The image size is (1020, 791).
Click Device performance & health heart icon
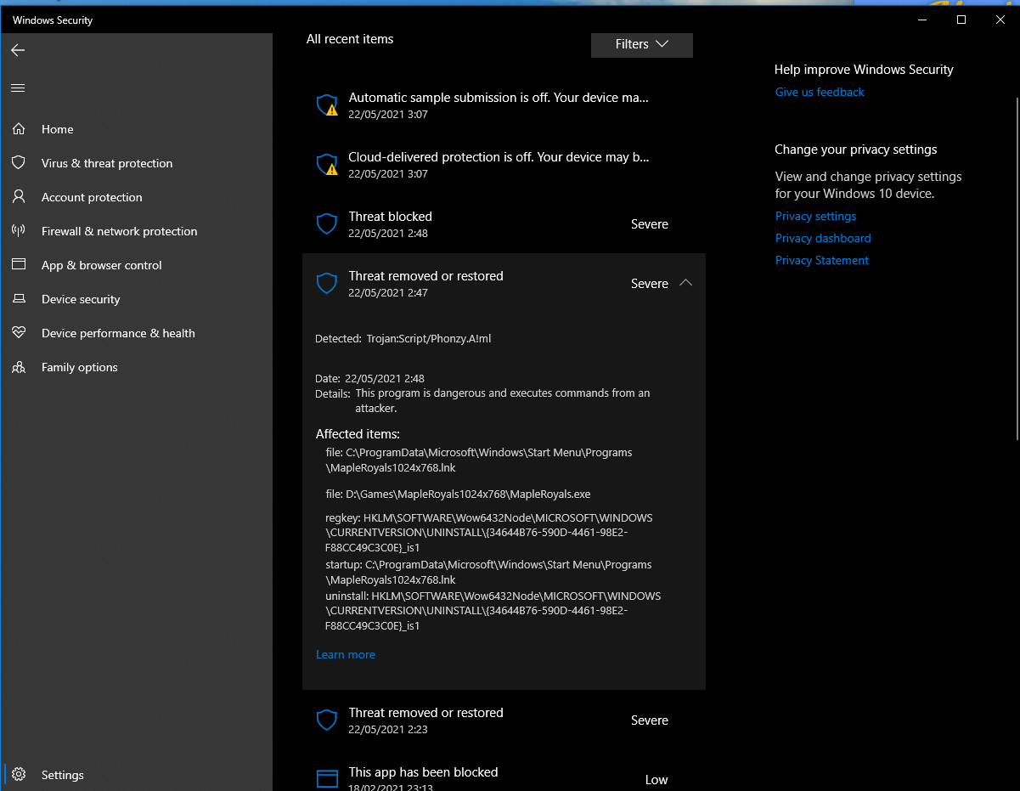point(18,333)
